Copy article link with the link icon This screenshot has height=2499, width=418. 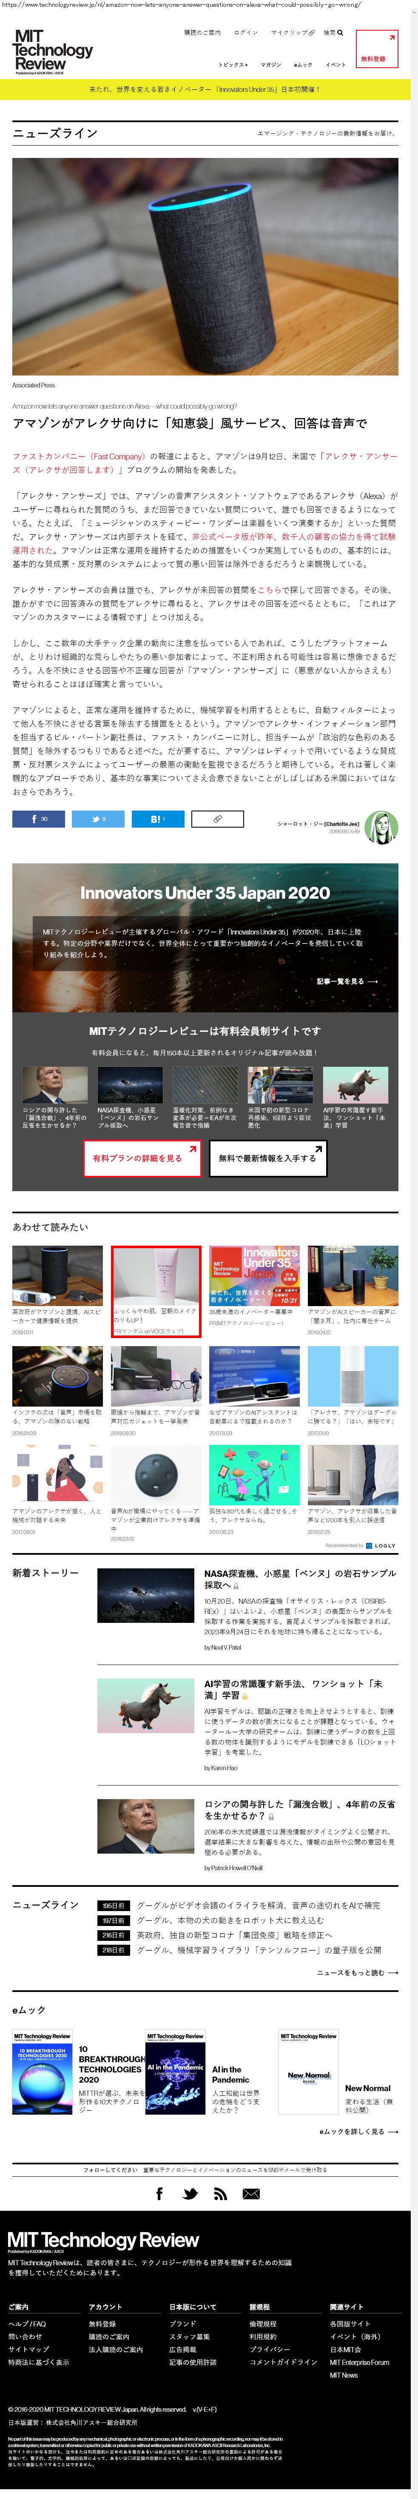[217, 819]
